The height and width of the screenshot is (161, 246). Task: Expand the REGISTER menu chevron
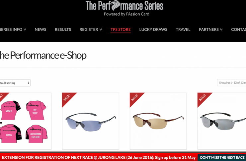[x=101, y=29]
